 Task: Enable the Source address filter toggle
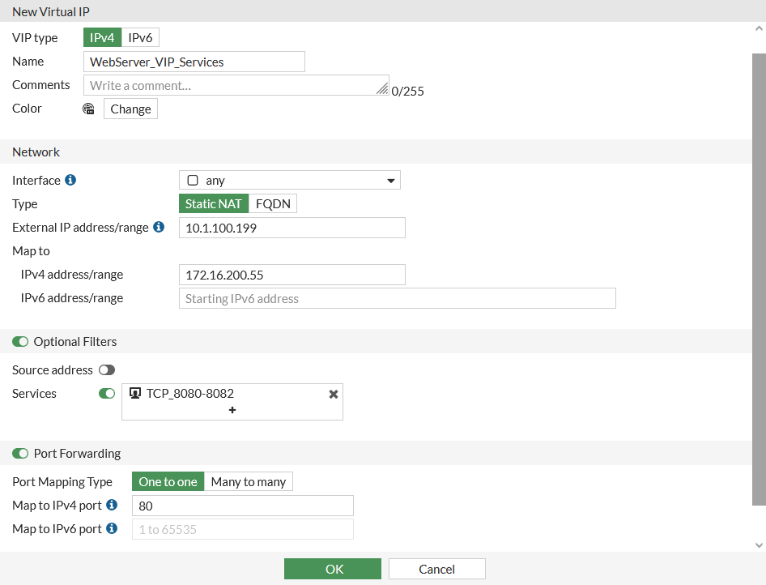click(x=106, y=369)
